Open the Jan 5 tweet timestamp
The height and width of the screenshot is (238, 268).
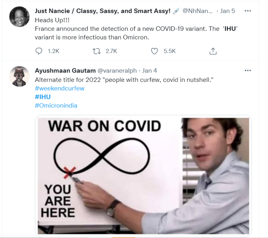tap(227, 11)
